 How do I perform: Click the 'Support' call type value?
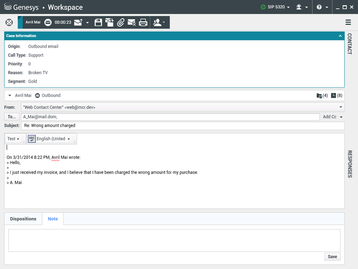click(35, 55)
